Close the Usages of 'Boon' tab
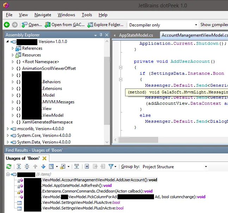This screenshot has height=213, width=228. (44, 158)
